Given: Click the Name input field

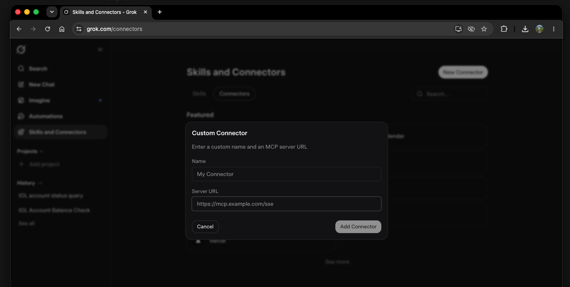Looking at the screenshot, I should tap(286, 174).
